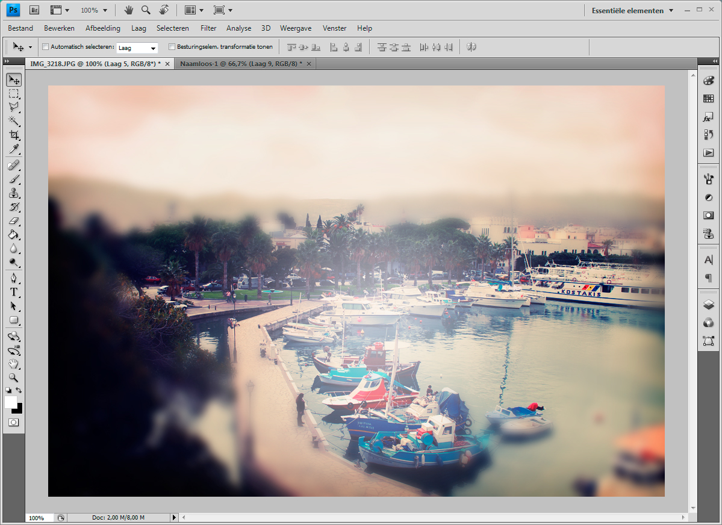Select the Crop tool

pos(14,135)
